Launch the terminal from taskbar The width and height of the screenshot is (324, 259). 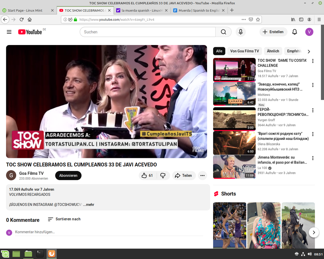[40, 254]
